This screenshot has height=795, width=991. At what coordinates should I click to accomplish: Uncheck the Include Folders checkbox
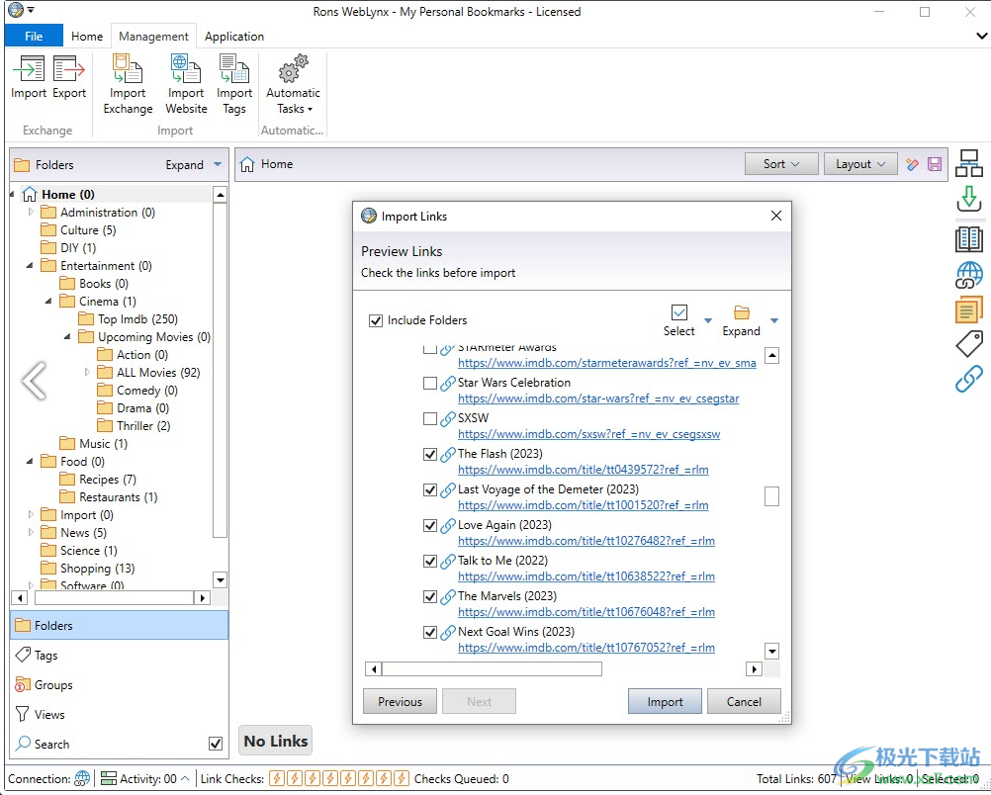pyautogui.click(x=376, y=320)
